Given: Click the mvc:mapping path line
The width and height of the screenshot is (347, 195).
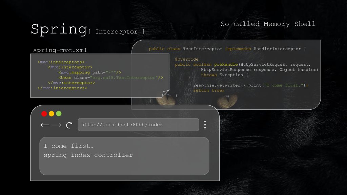Looking at the screenshot, I should [x=89, y=72].
